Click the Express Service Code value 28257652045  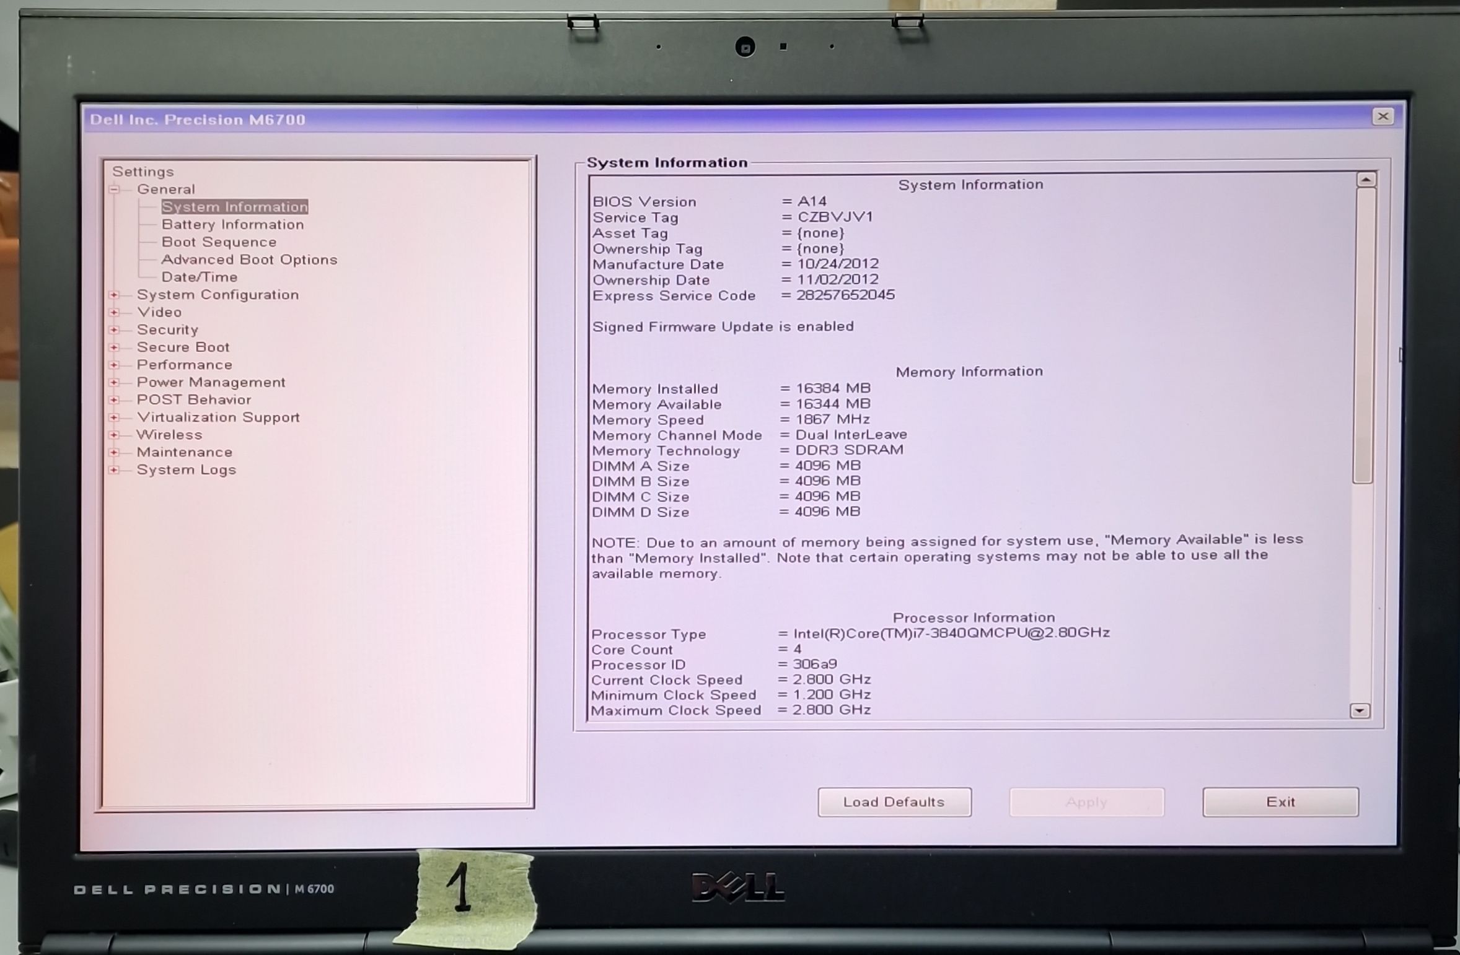[x=845, y=295]
